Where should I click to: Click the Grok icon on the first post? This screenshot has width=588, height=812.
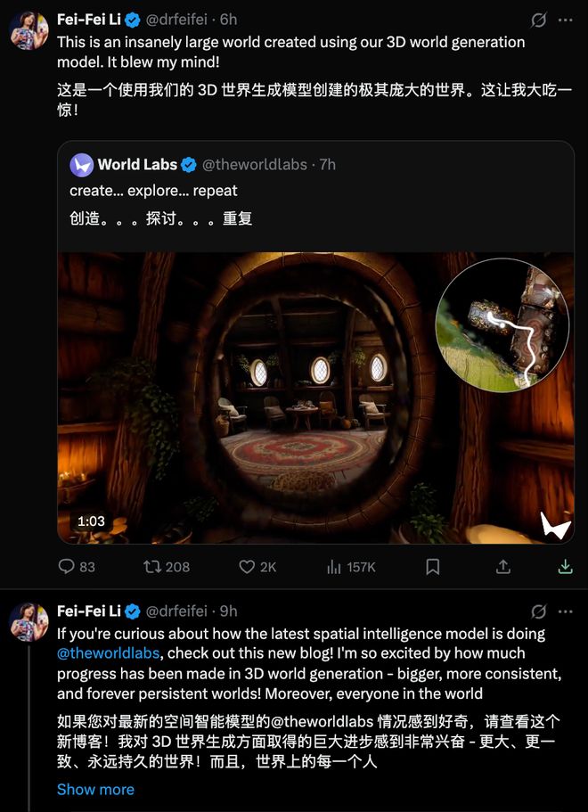(x=538, y=20)
